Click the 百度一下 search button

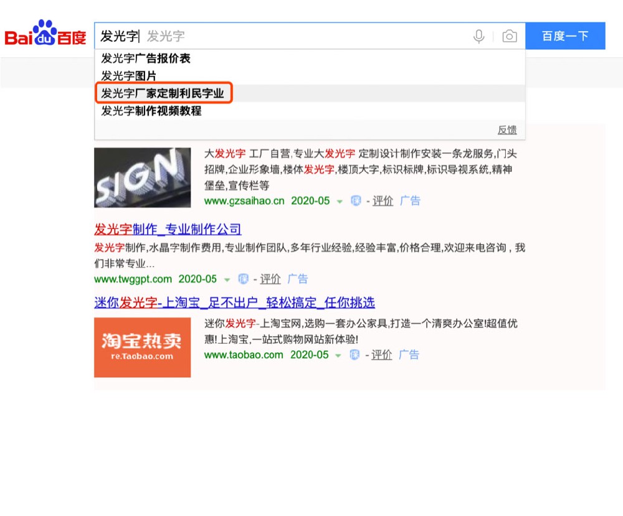click(565, 36)
